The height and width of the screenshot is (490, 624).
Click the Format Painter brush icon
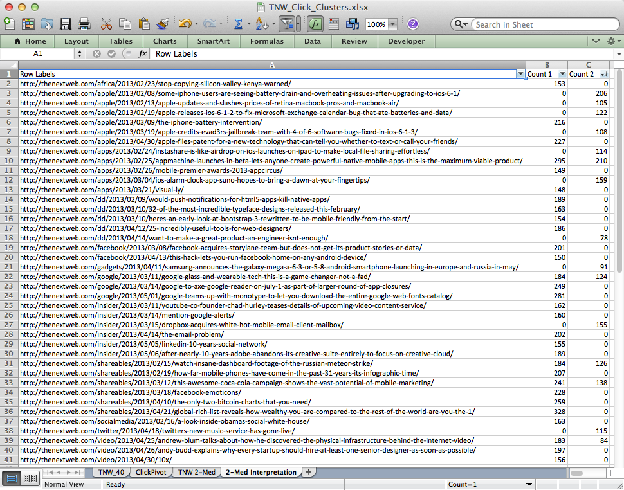(x=162, y=24)
